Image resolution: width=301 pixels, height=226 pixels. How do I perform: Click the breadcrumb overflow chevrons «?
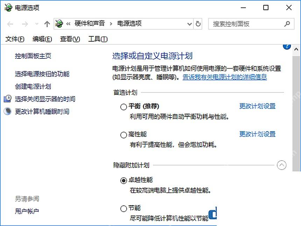(x=68, y=24)
